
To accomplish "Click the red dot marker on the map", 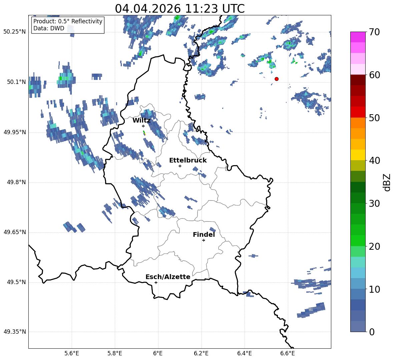I will tap(276, 79).
